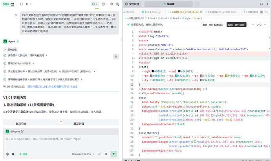Open the art2.html file tab

(x=128, y=12)
